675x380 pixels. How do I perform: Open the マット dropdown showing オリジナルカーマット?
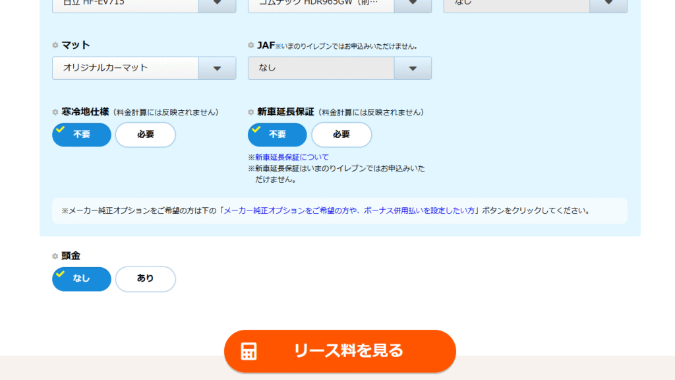[x=144, y=68]
